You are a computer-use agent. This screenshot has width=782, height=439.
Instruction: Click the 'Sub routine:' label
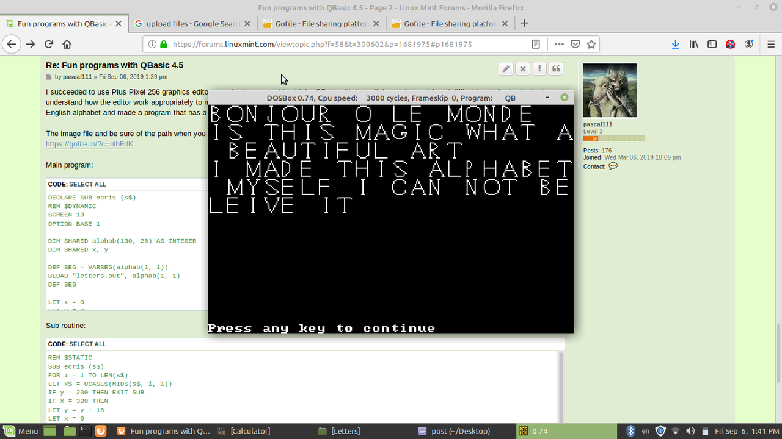[x=65, y=326]
